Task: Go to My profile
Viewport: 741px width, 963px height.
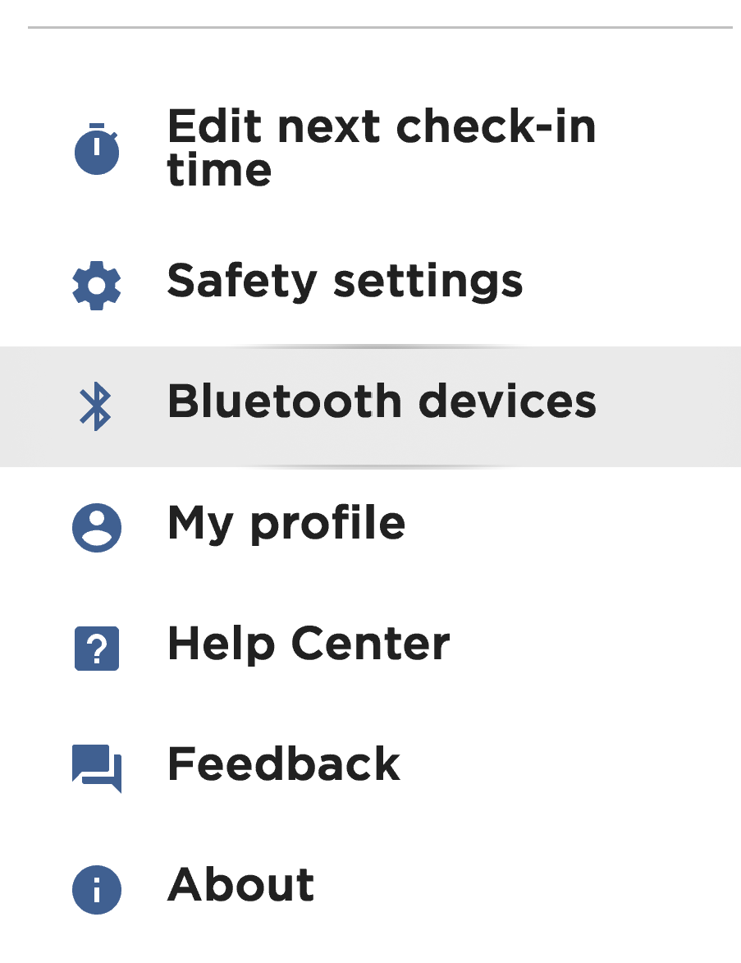Action: click(x=286, y=524)
